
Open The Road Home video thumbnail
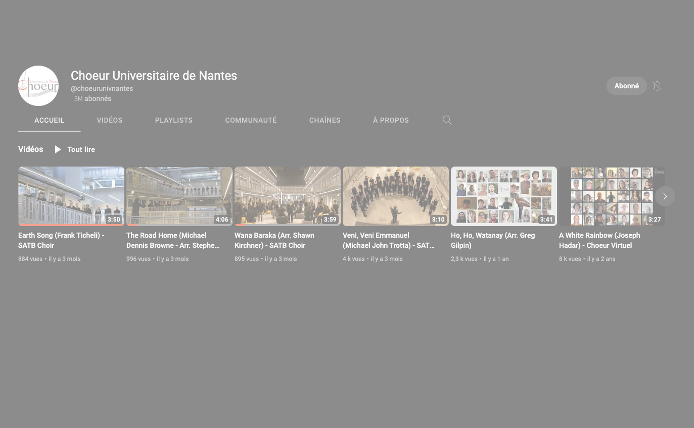(x=179, y=196)
